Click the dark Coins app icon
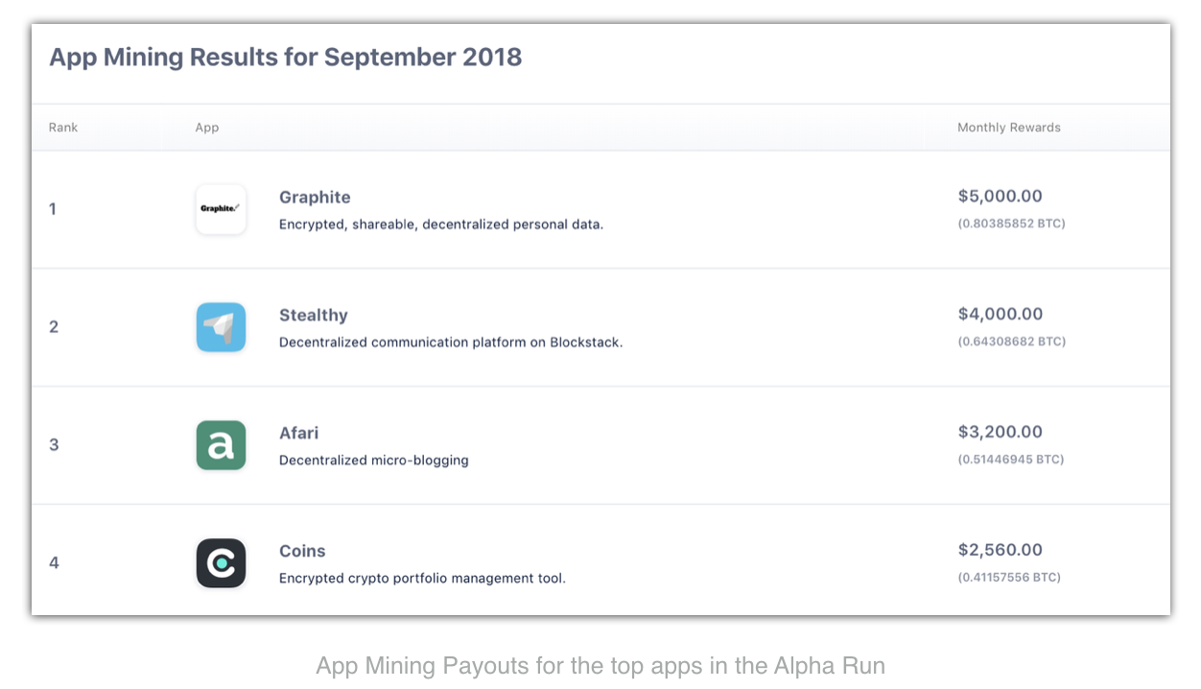This screenshot has height=689, width=1201. point(221,563)
